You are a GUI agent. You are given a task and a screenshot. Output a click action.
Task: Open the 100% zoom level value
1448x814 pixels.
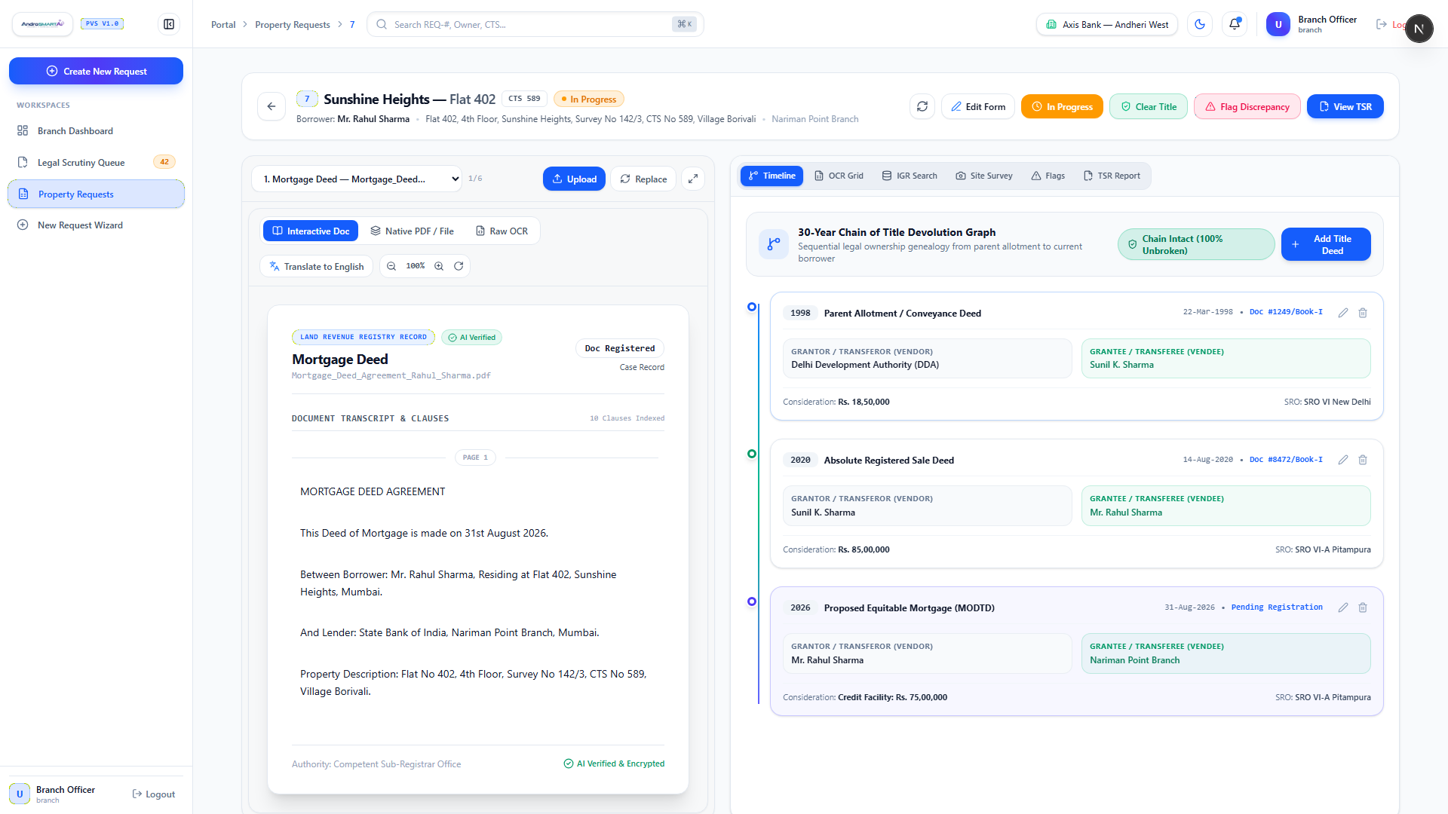pos(416,266)
